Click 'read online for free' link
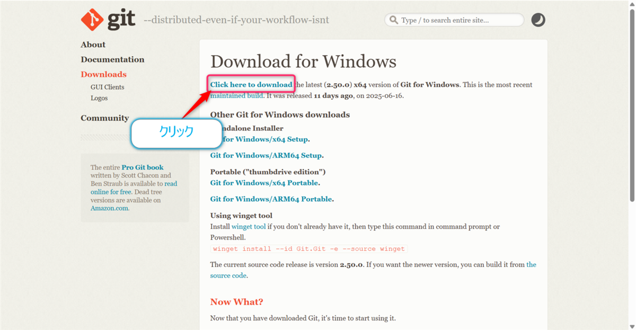This screenshot has height=330, width=636. pos(134,188)
